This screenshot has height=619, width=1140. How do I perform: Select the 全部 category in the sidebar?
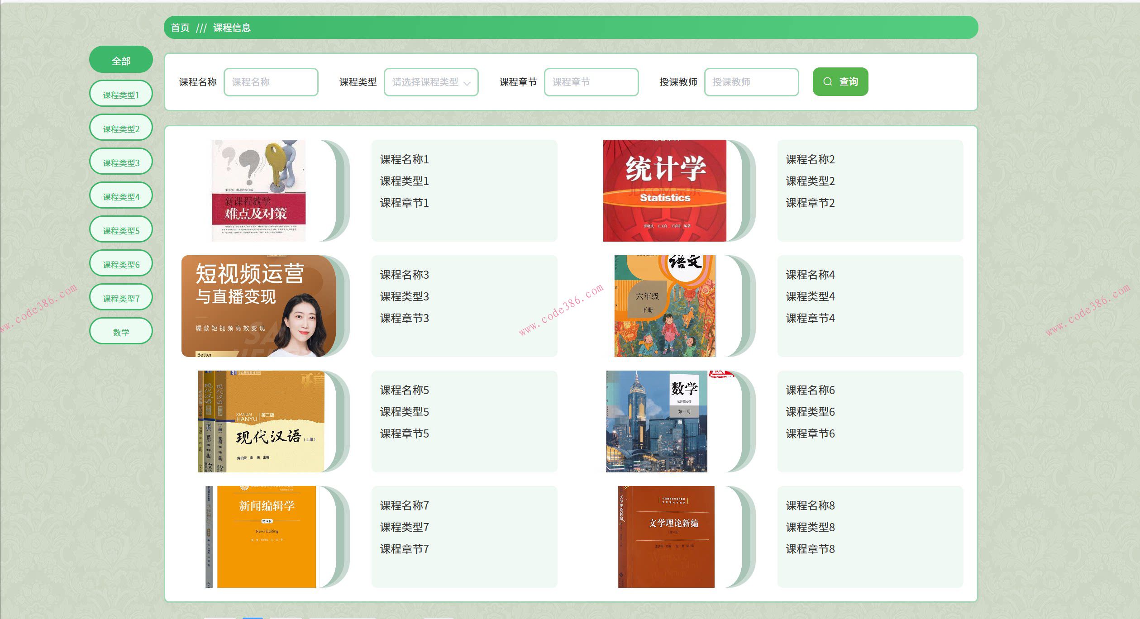[121, 59]
